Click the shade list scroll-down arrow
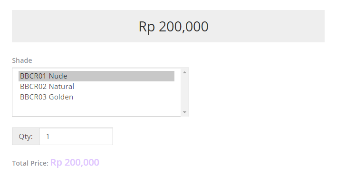346x178 pixels. pyautogui.click(x=184, y=112)
